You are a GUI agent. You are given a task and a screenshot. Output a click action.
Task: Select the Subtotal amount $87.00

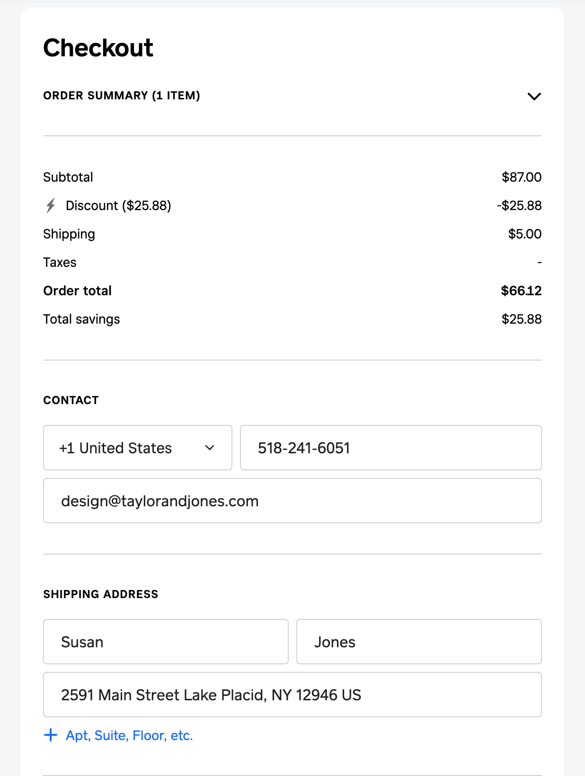pyautogui.click(x=522, y=177)
